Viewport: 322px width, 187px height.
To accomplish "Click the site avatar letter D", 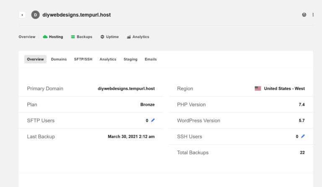I will 35,15.
